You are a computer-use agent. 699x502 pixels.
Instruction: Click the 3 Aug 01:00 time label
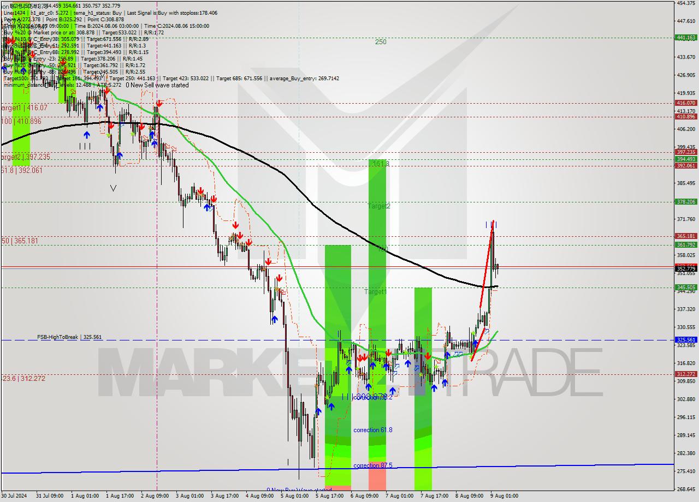tap(190, 496)
